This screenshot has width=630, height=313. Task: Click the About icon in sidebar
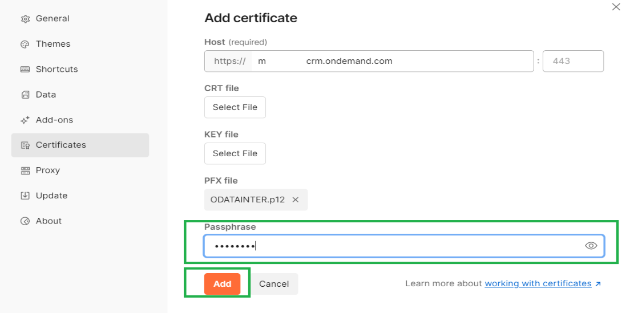(x=25, y=221)
